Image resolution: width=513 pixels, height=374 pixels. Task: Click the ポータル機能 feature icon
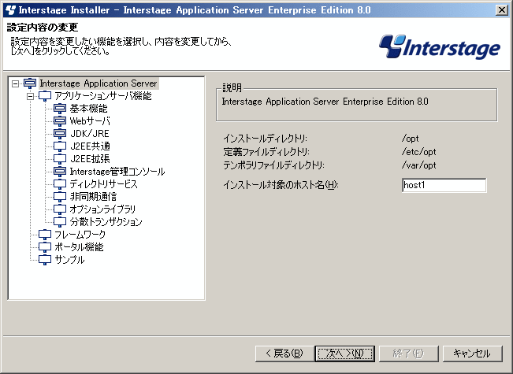tap(45, 247)
